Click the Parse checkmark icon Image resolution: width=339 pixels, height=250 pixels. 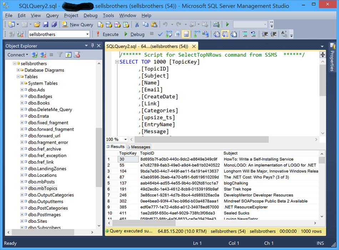(x=160, y=34)
